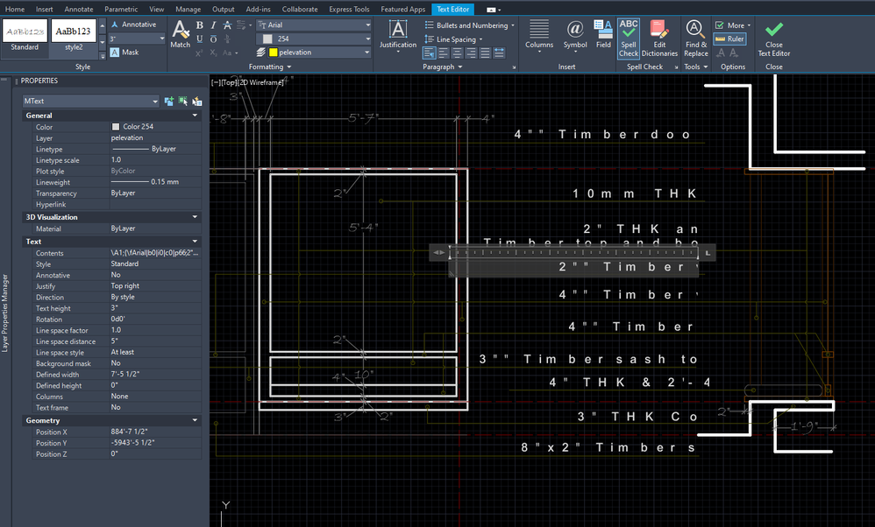Insert a Field into text
This screenshot has width=875, height=527.
tap(603, 34)
